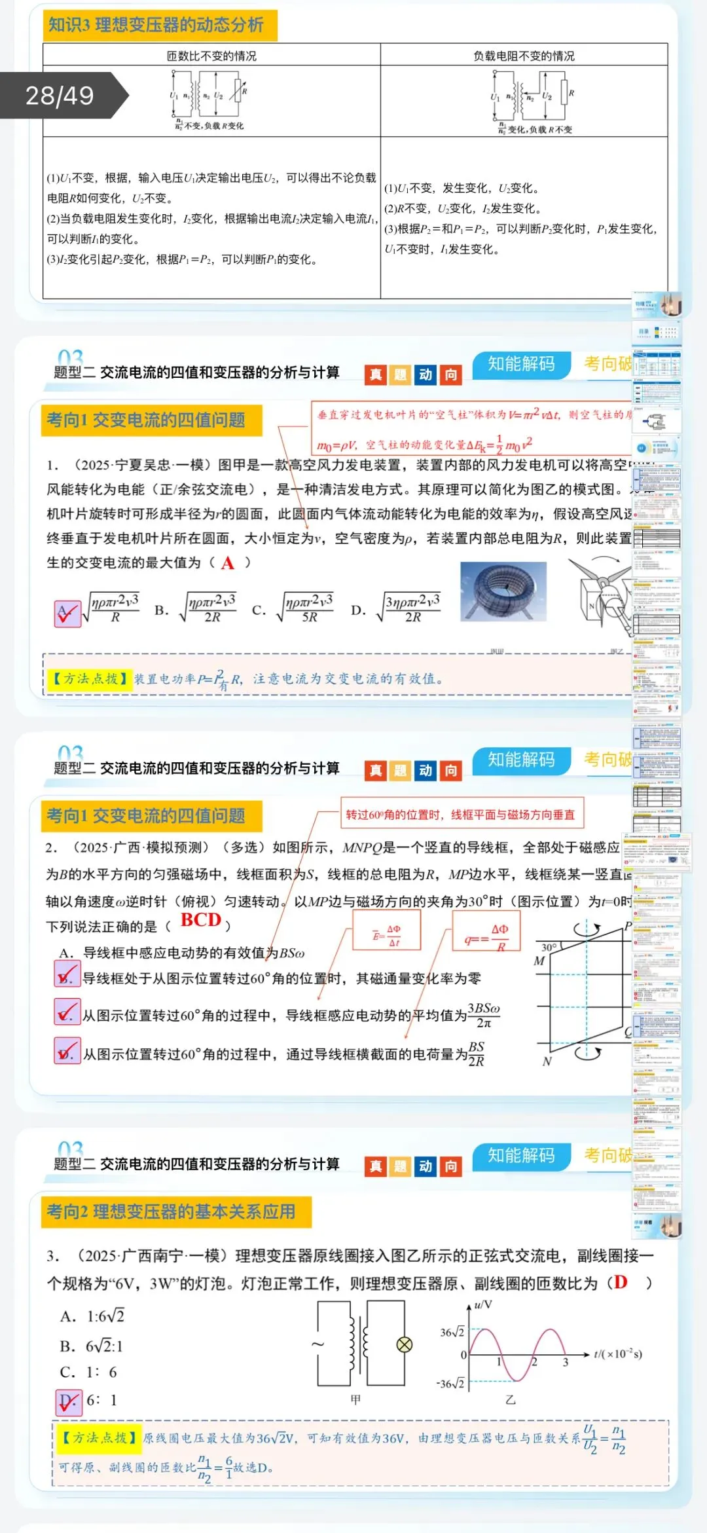
Task: Toggle the checked option C box in question 2
Action: pos(67,1012)
